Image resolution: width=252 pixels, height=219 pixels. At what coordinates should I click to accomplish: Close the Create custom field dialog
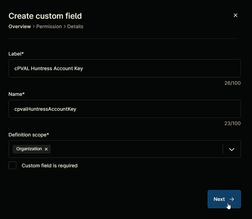point(235,15)
